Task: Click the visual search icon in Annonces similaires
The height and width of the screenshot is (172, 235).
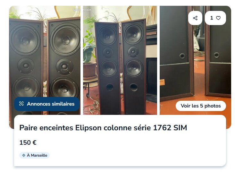Action: click(x=21, y=104)
